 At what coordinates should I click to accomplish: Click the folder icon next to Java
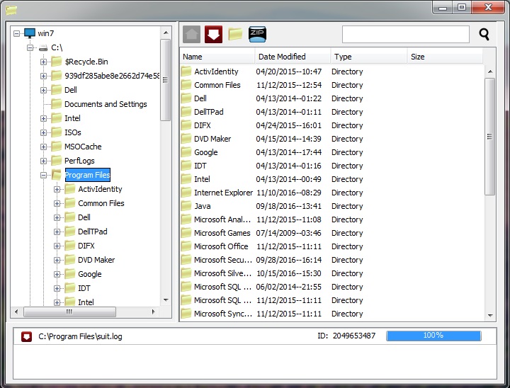pos(186,206)
